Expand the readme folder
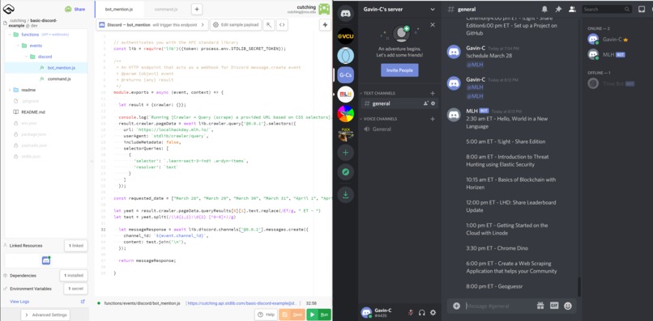The width and height of the screenshot is (653, 321). click(9, 90)
